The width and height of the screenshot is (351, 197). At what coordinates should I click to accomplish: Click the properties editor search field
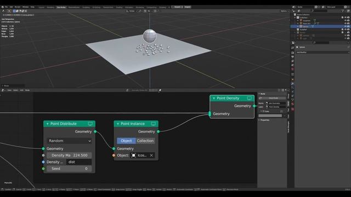[x=321, y=43]
